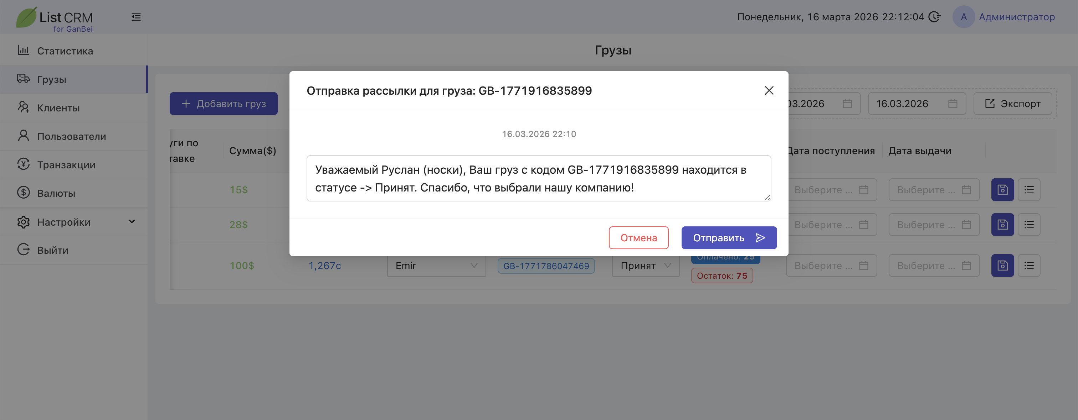Click inside the message text area
The height and width of the screenshot is (420, 1078).
(x=538, y=178)
